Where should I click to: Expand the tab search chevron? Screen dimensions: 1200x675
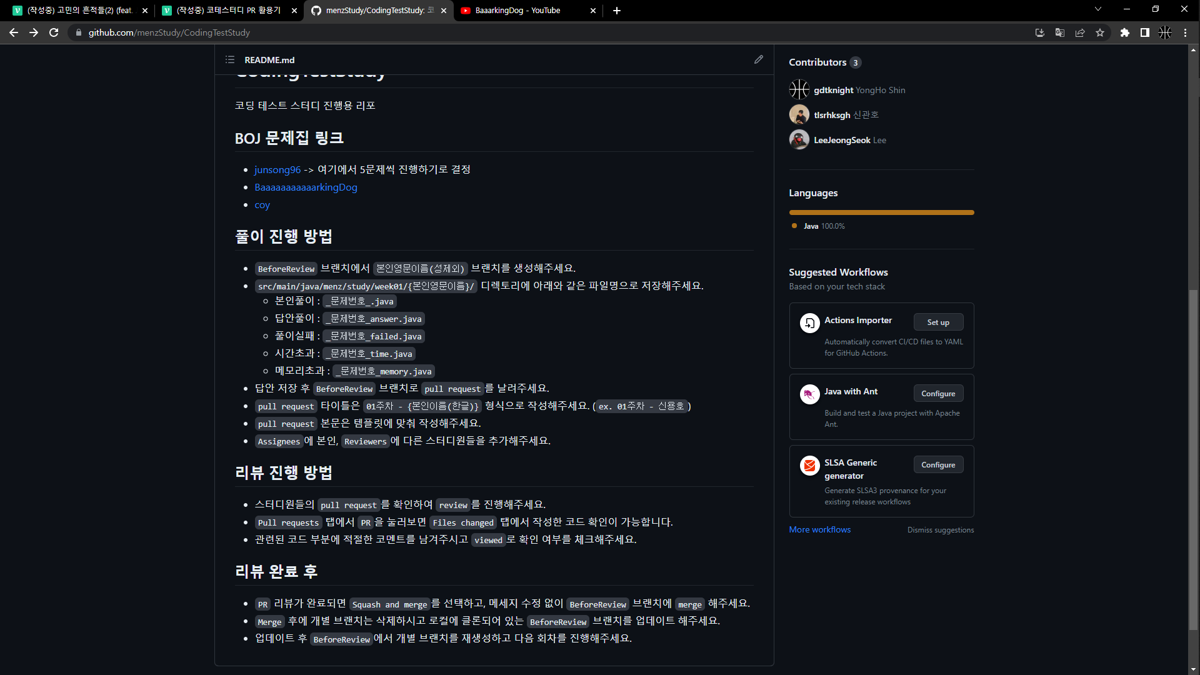(x=1097, y=9)
